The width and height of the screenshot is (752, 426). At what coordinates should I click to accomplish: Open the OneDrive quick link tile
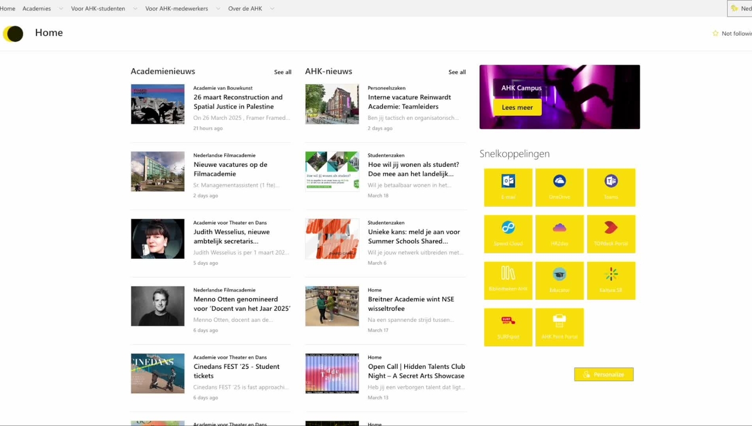pyautogui.click(x=559, y=187)
